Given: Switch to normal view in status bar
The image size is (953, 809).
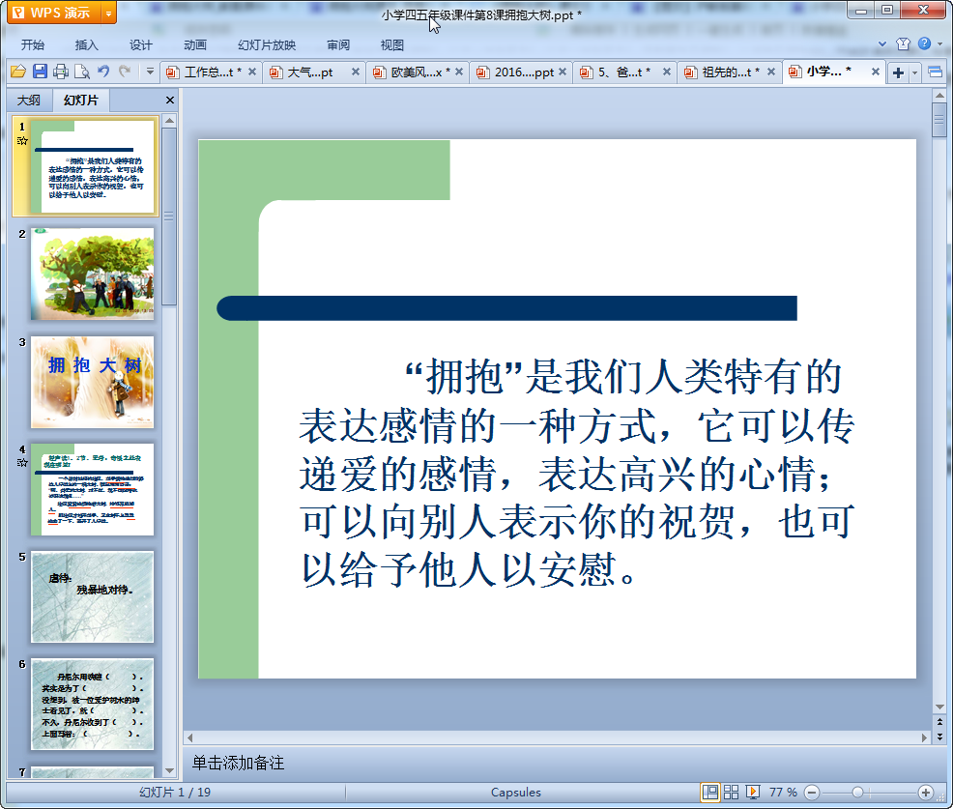Looking at the screenshot, I should (709, 792).
